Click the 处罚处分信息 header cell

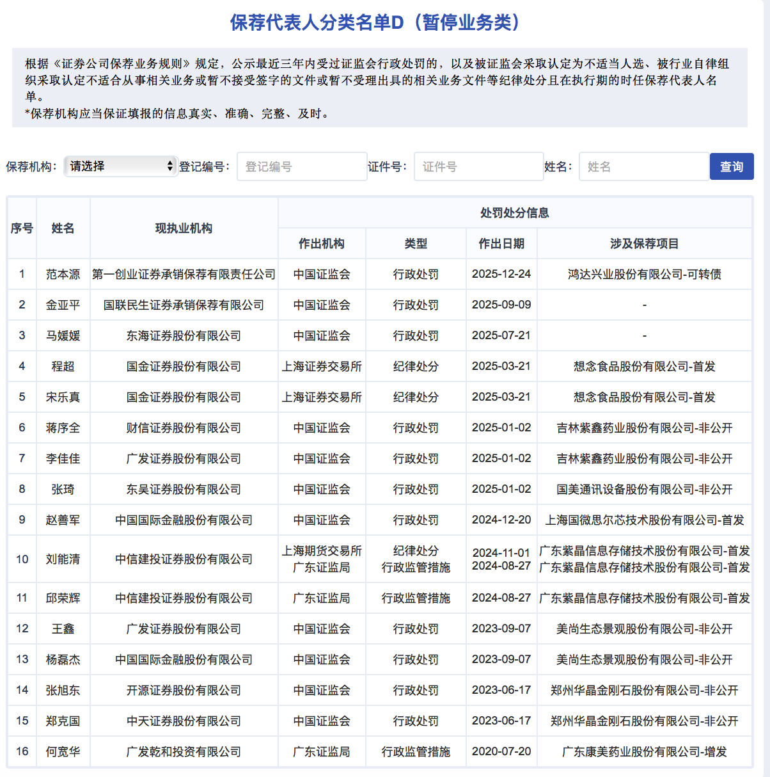point(516,212)
